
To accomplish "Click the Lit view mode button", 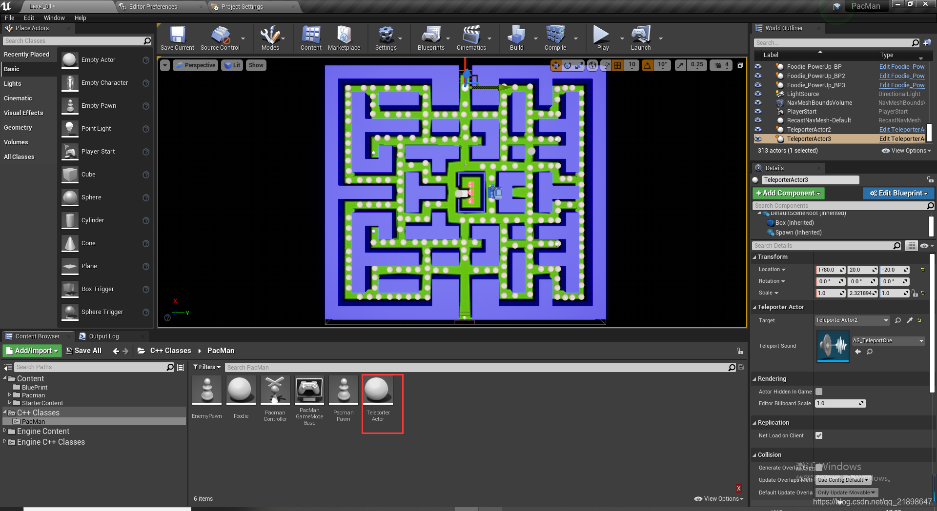I will [232, 65].
